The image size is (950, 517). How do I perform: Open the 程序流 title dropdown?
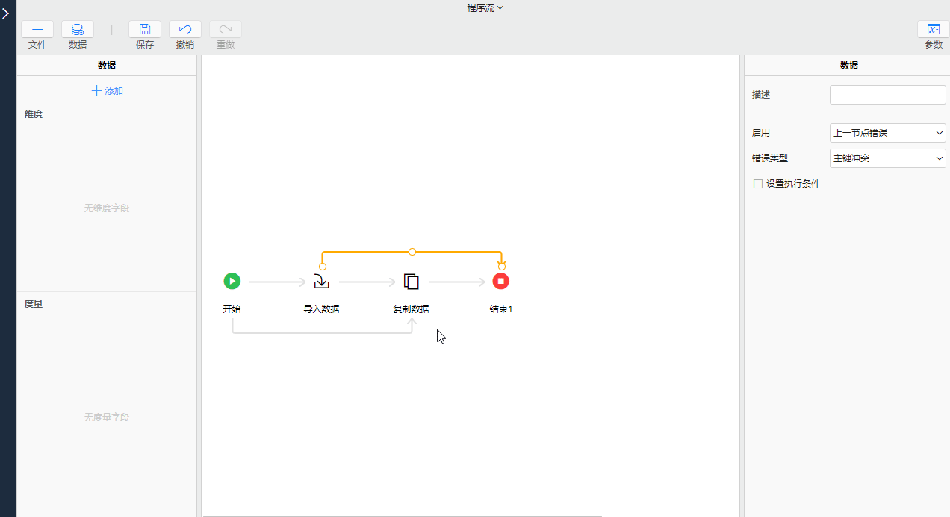point(485,7)
